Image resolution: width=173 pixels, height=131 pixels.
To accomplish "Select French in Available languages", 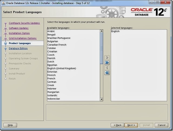I will tap(73, 78).
